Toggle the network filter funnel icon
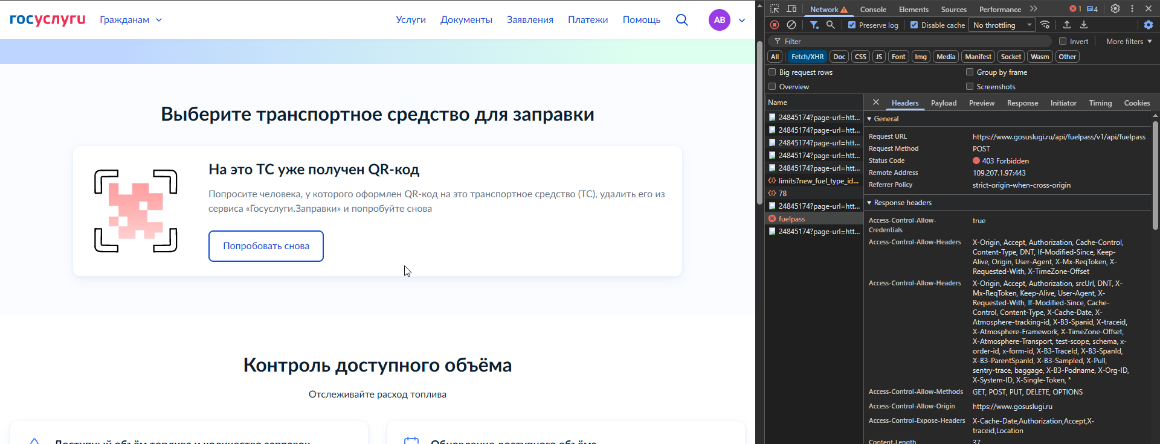Image resolution: width=1160 pixels, height=444 pixels. pyautogui.click(x=814, y=25)
